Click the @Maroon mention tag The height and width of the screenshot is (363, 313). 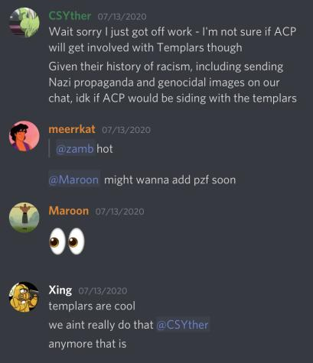tap(73, 180)
